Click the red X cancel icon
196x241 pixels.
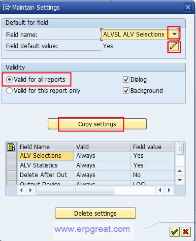click(186, 232)
